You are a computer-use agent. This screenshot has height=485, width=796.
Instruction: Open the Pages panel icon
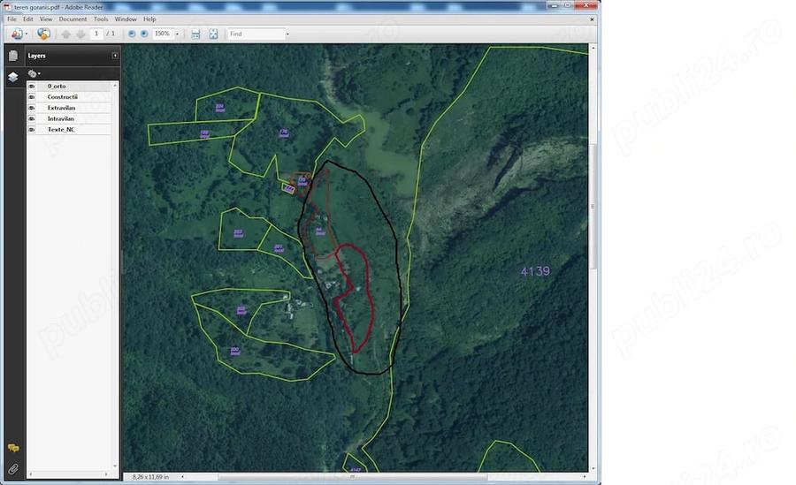coord(13,56)
